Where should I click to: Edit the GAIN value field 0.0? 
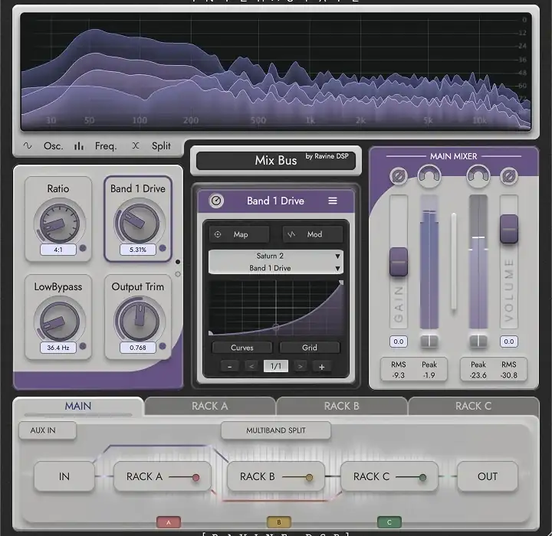click(399, 342)
